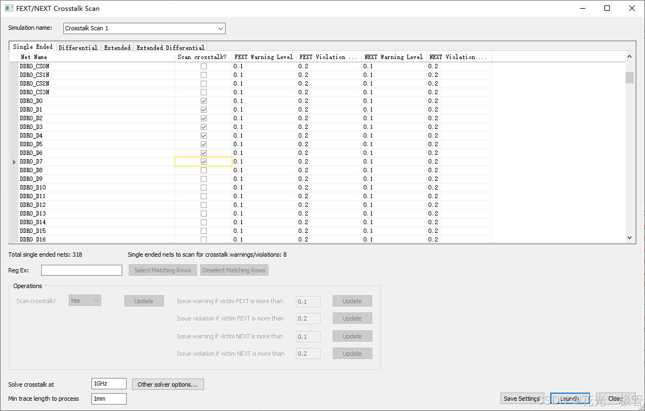The width and height of the screenshot is (645, 411).
Task: Click Deselect Matching Rows
Action: click(234, 270)
